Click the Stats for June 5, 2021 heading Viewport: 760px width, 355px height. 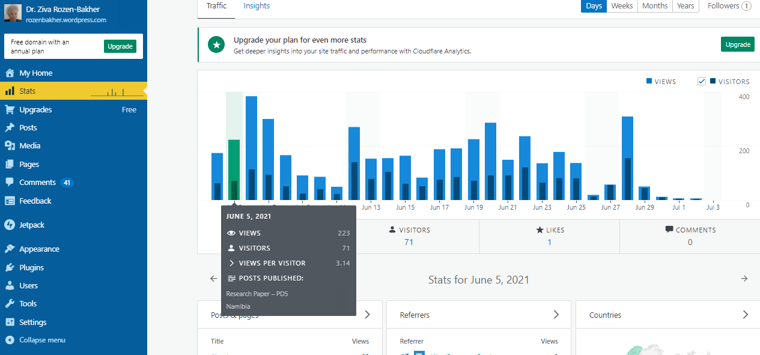[479, 279]
